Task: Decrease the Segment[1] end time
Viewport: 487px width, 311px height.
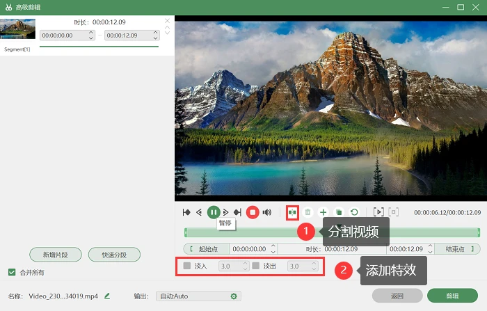Action: click(x=155, y=38)
